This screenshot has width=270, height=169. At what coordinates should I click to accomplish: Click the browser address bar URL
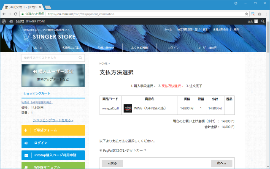(x=81, y=14)
